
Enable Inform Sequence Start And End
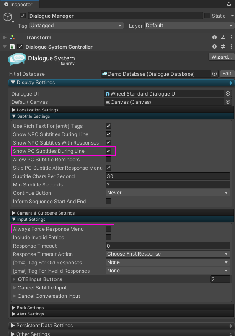108,201
